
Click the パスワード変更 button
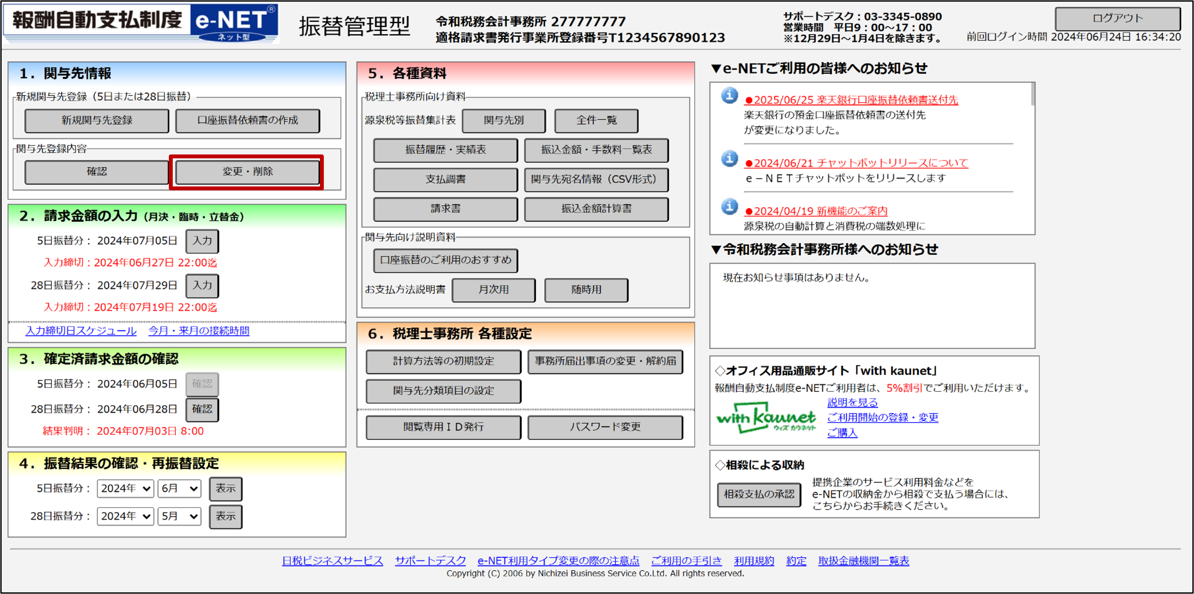point(604,427)
